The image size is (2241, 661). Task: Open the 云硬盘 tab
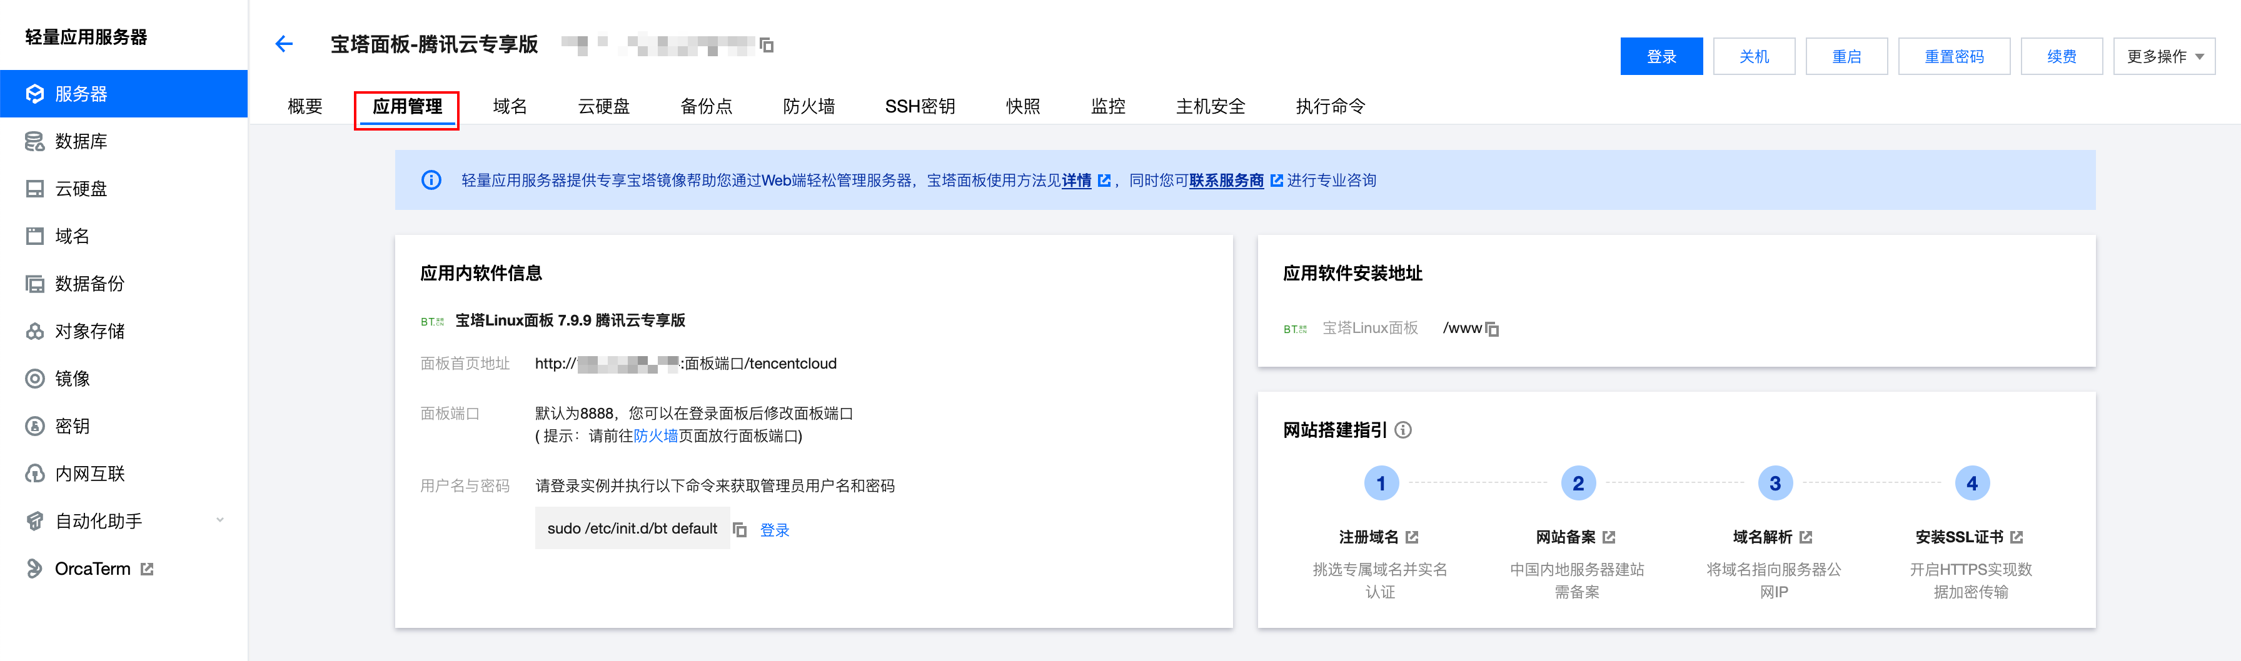(604, 106)
